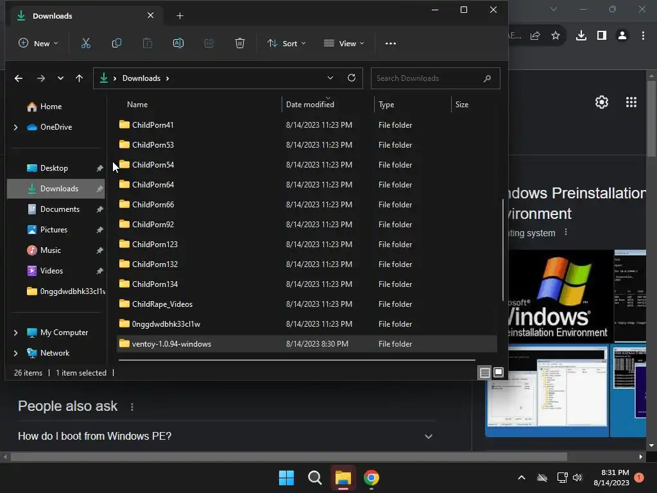This screenshot has height=493, width=657.
Task: Switch to details view icon in status bar
Action: [485, 372]
